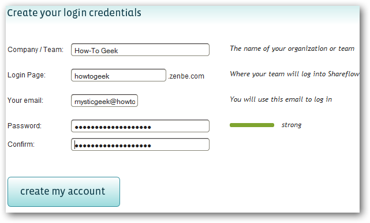Click the 'Create your login credentials' heading
Image resolution: width=370 pixels, height=223 pixels.
(x=74, y=13)
